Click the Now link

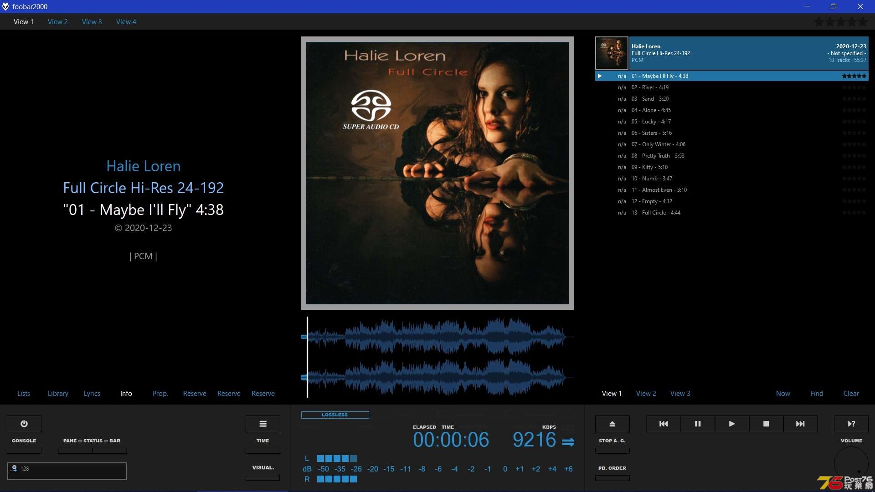tap(783, 393)
